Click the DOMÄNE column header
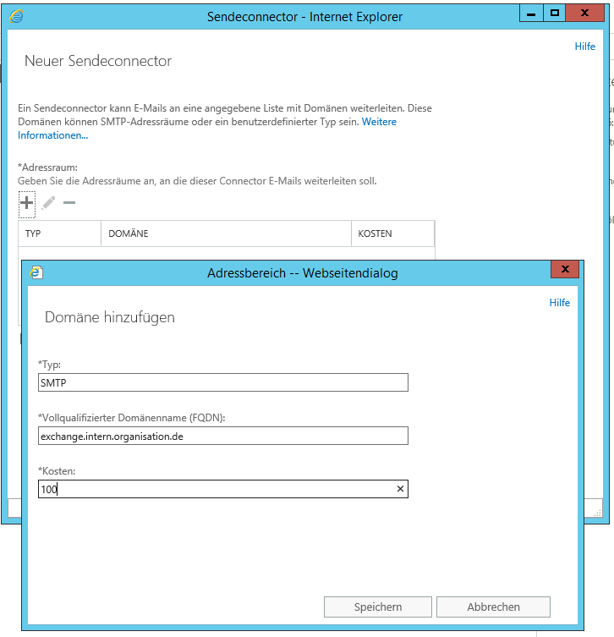This screenshot has height=637, width=614. [226, 233]
